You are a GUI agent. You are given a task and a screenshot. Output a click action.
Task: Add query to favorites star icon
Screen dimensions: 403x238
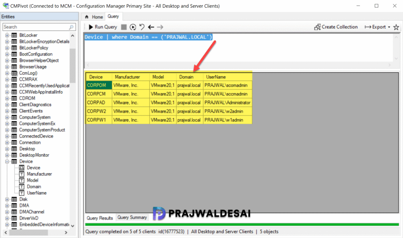(396, 27)
